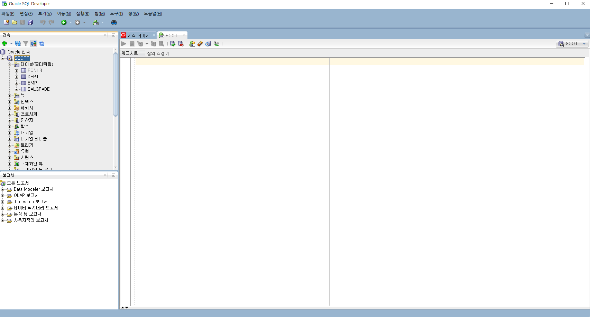The width and height of the screenshot is (590, 317).
Task: Open the 보기(V) menu
Action: click(45, 14)
